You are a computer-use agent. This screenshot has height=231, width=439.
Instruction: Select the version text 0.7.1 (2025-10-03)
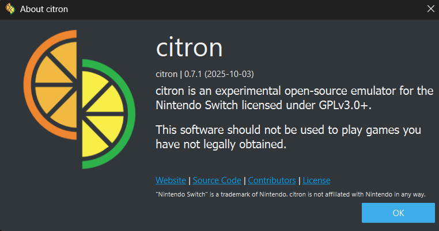(219, 74)
